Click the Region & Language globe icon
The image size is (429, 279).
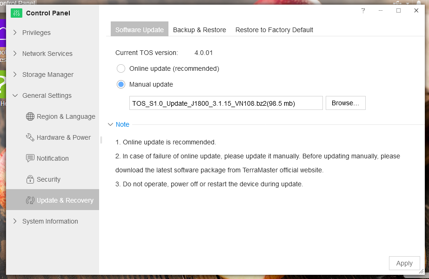(x=30, y=116)
